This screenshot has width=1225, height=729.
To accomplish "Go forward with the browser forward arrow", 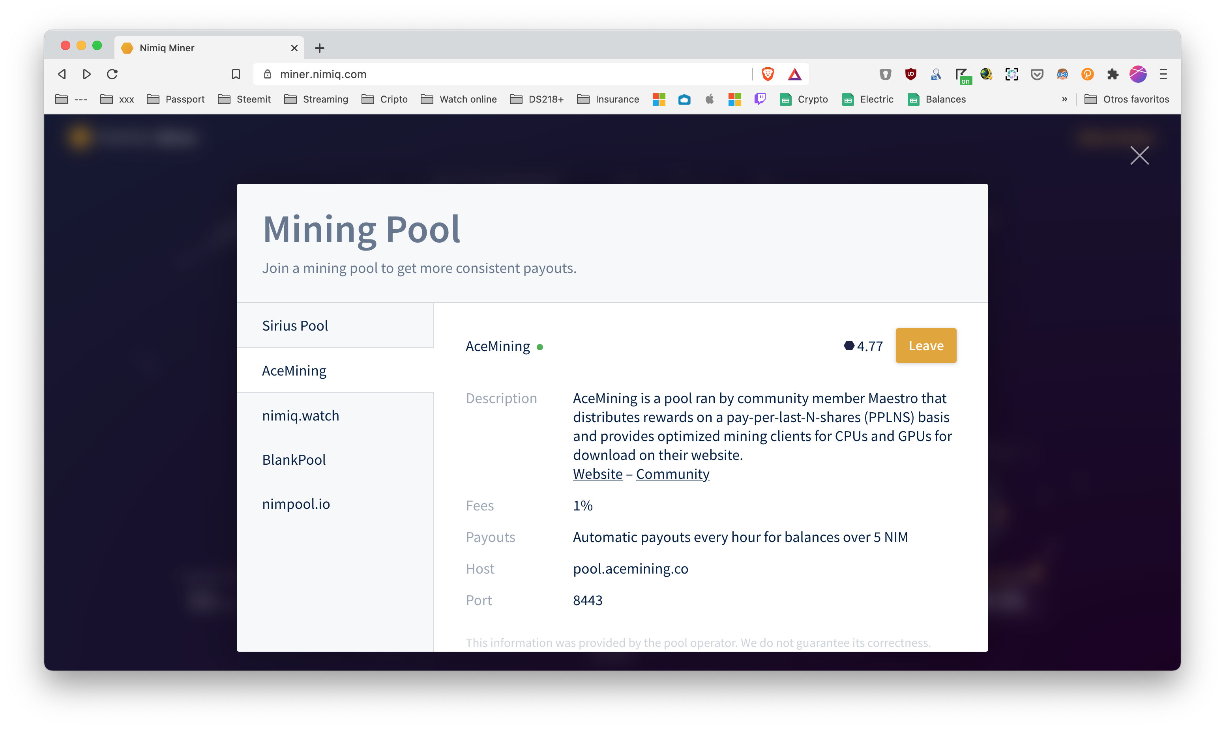I will pyautogui.click(x=87, y=74).
